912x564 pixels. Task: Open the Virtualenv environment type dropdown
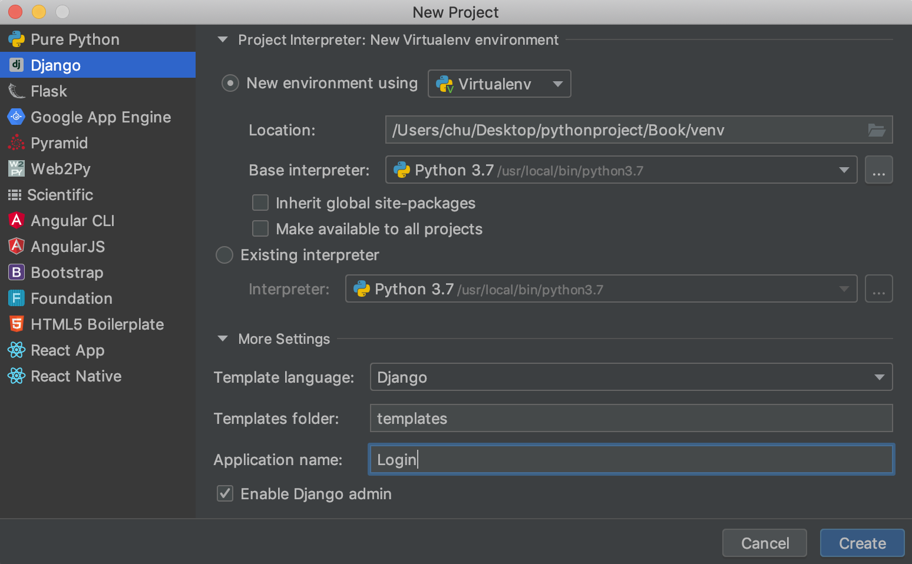(499, 84)
